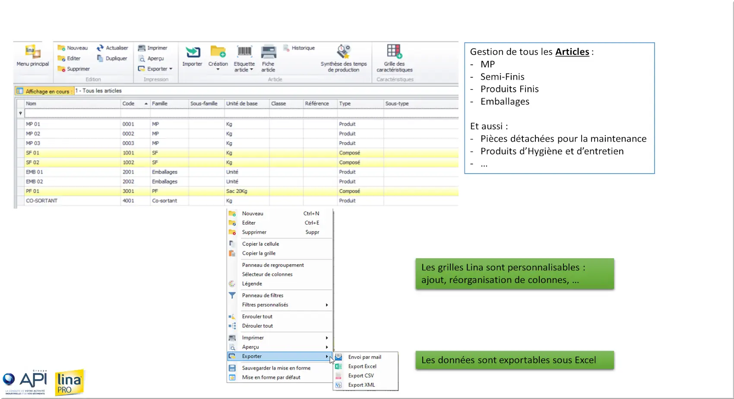
Task: Select Sélecteur de colonnes
Action: (280, 275)
